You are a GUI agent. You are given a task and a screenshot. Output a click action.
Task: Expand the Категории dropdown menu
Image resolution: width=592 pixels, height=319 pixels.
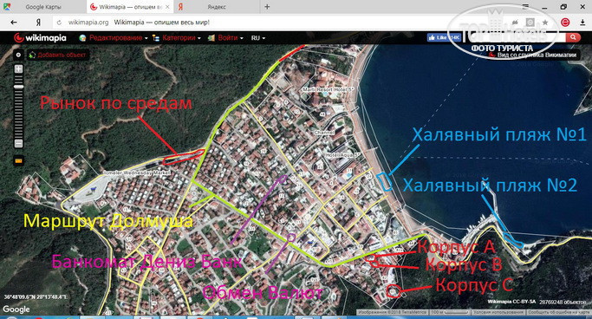tap(177, 38)
